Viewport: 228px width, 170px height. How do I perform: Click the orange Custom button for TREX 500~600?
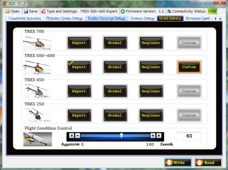[x=189, y=67]
